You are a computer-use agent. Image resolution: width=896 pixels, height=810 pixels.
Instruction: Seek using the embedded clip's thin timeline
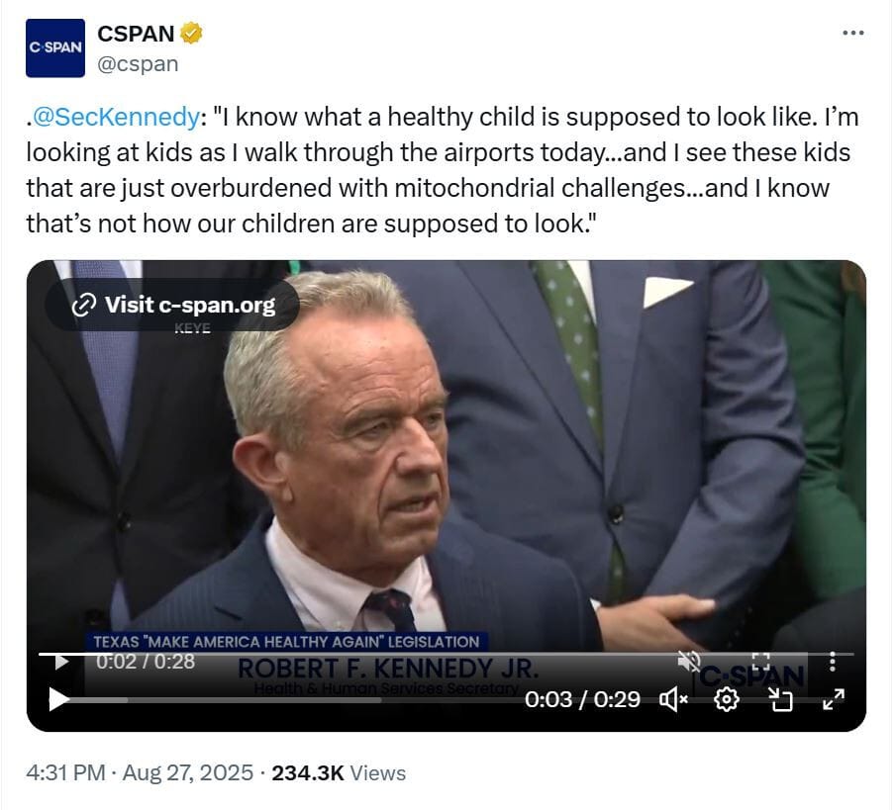446,653
